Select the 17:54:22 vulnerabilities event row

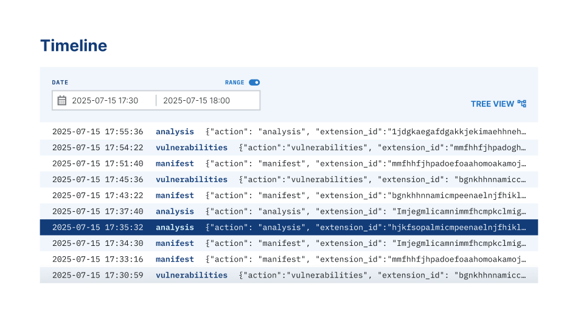point(289,148)
